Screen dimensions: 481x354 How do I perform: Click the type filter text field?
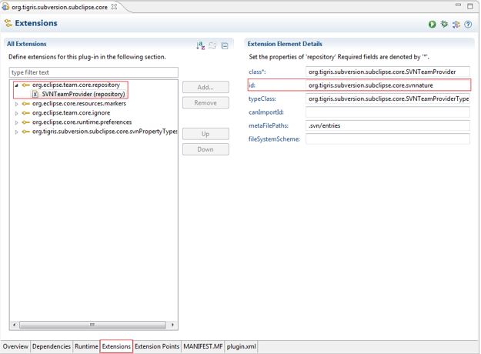93,72
